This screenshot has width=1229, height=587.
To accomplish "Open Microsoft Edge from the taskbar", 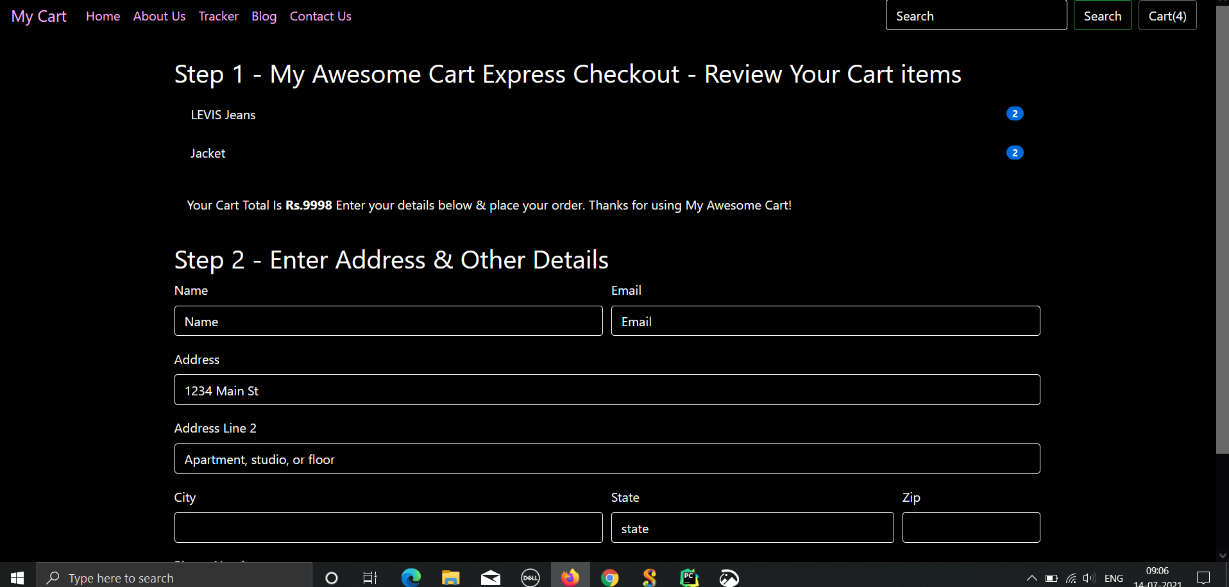I will point(411,576).
